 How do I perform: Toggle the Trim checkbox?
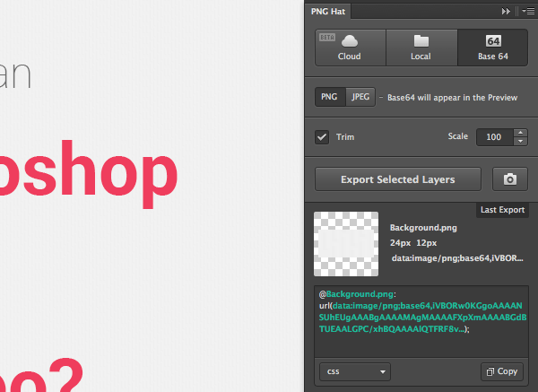pos(322,137)
